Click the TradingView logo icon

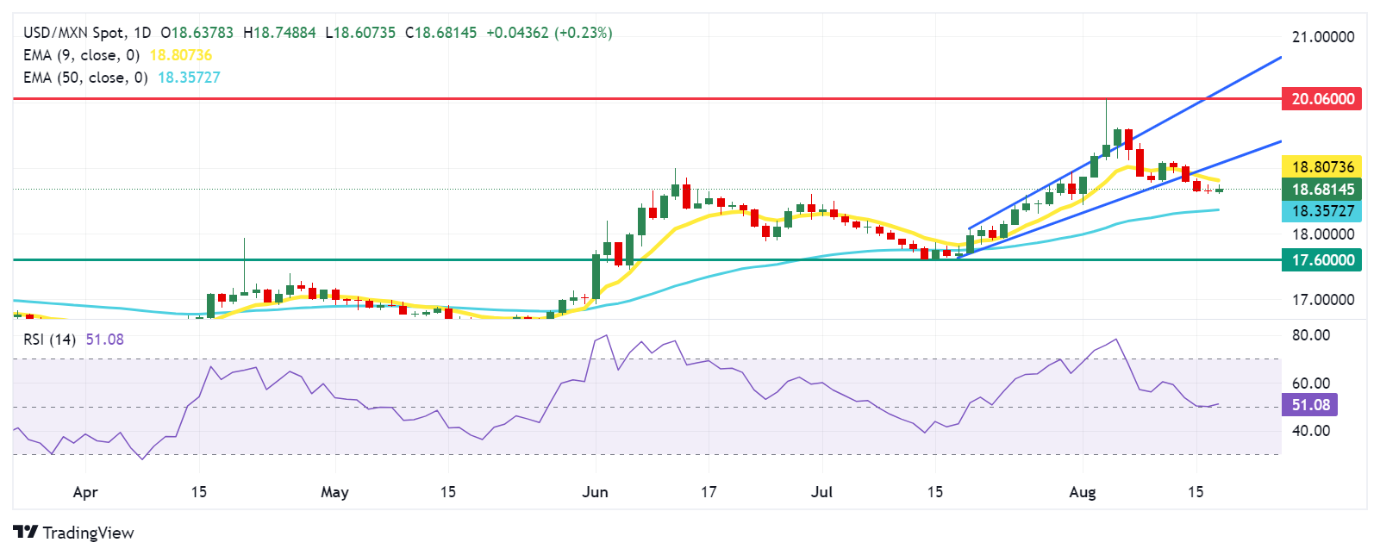point(25,532)
